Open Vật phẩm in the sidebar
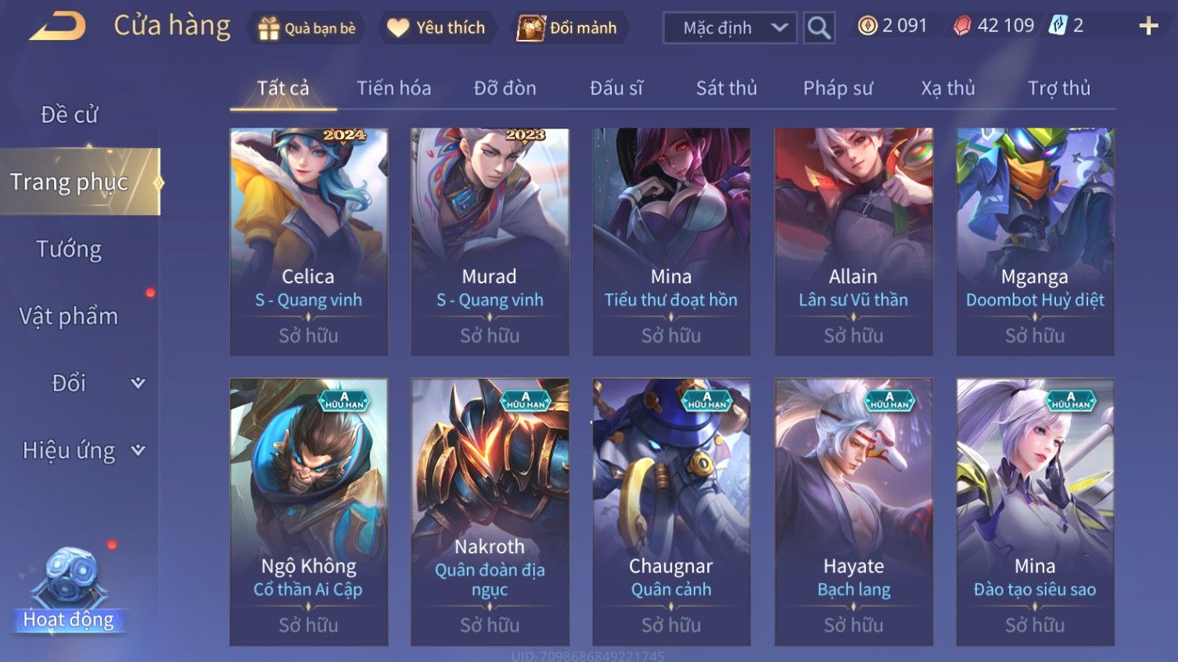Screen dimensions: 1178x662 tap(69, 316)
